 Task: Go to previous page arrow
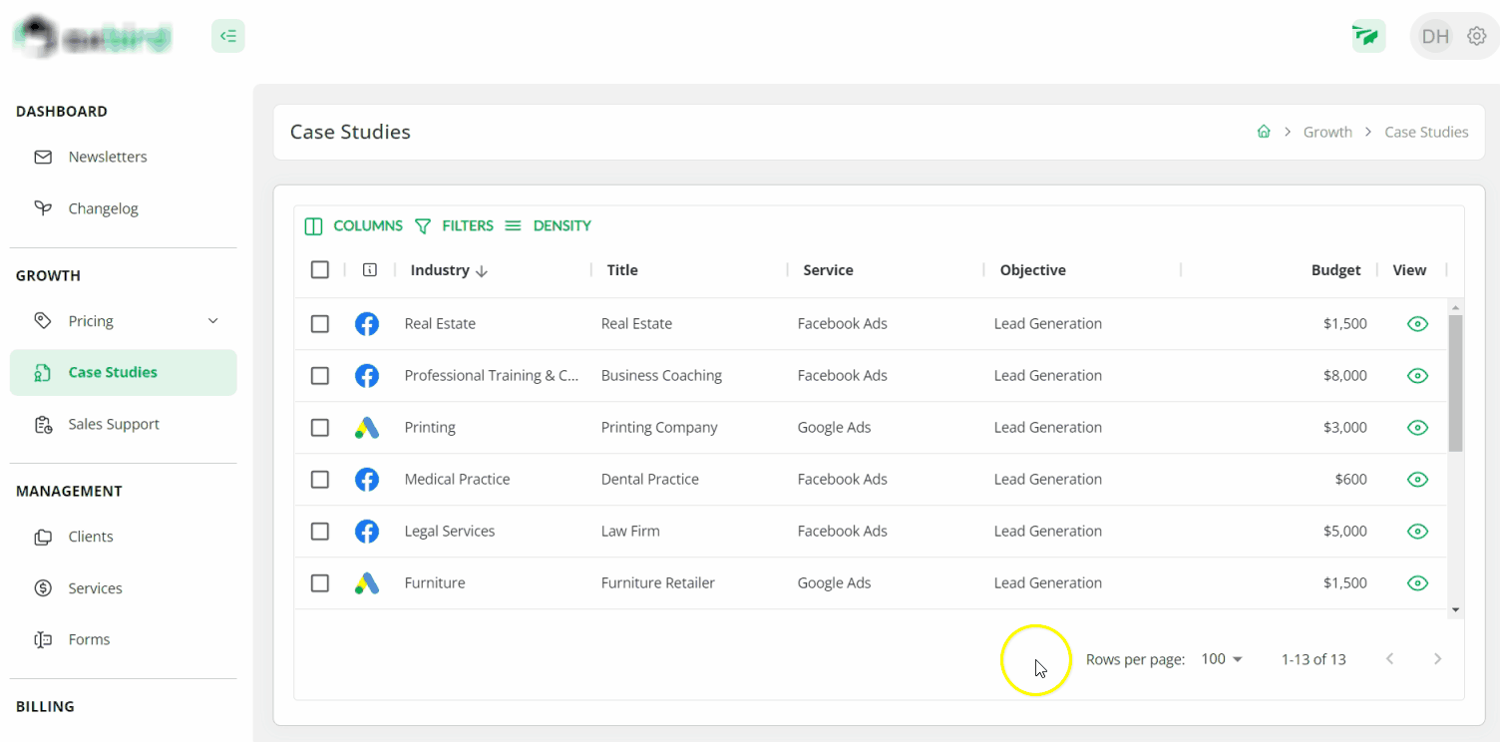(x=1389, y=658)
